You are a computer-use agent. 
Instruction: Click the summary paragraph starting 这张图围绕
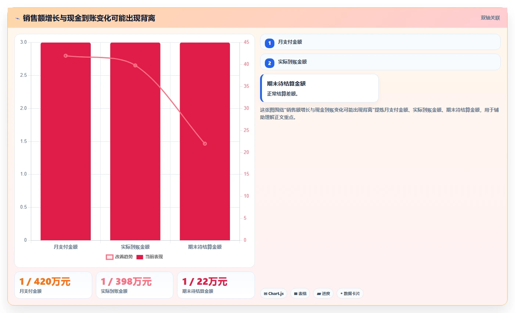(x=379, y=114)
